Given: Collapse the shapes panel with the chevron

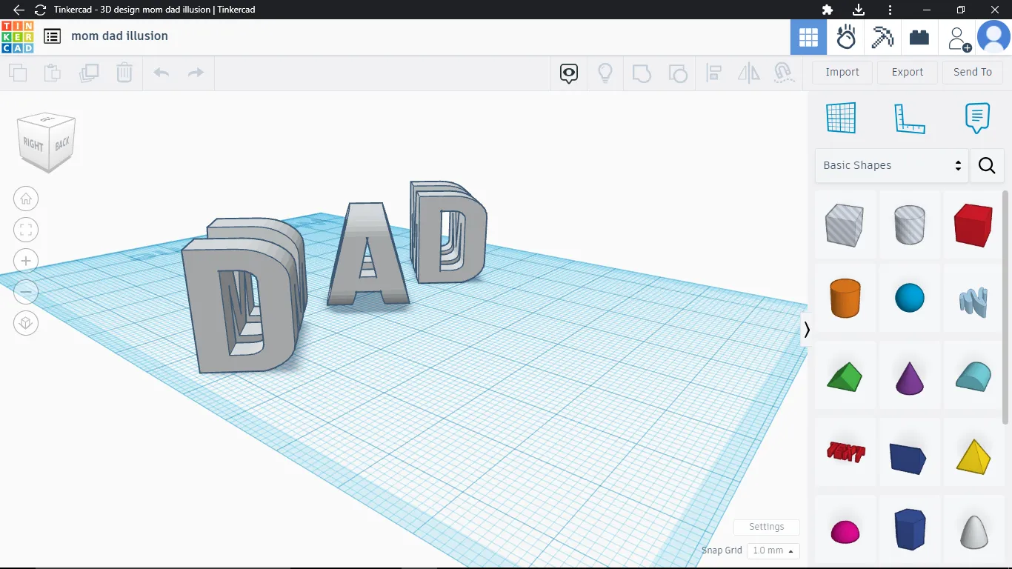Looking at the screenshot, I should tap(807, 330).
